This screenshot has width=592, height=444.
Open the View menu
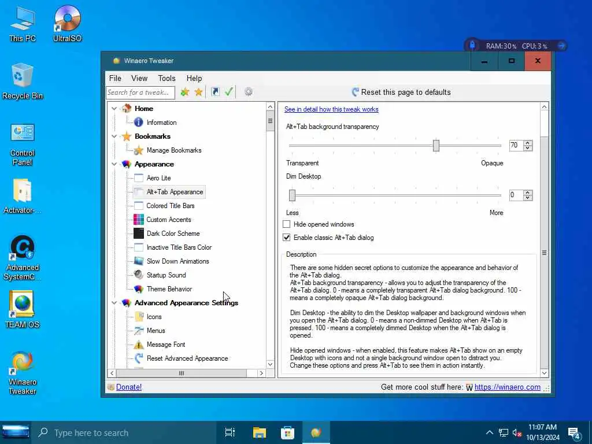pos(139,78)
